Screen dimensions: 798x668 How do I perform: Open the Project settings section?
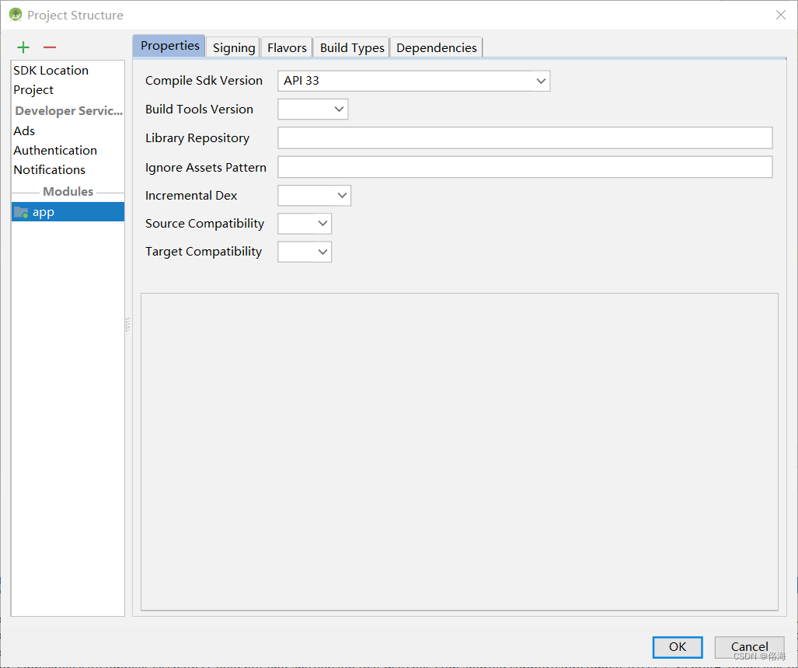point(33,89)
